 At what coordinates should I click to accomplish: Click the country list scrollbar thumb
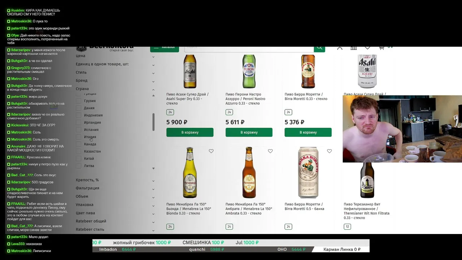pos(153,122)
